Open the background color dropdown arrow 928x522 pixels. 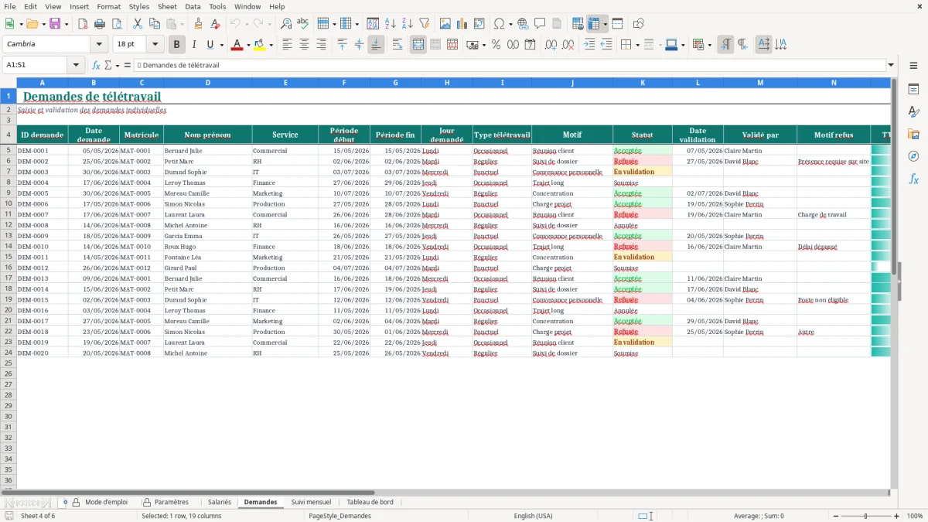pos(271,45)
